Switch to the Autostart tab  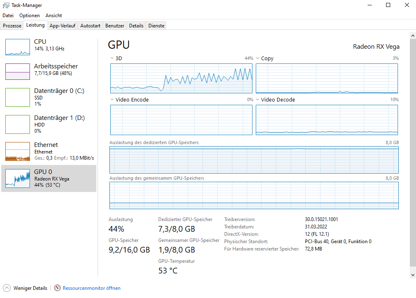pos(90,25)
